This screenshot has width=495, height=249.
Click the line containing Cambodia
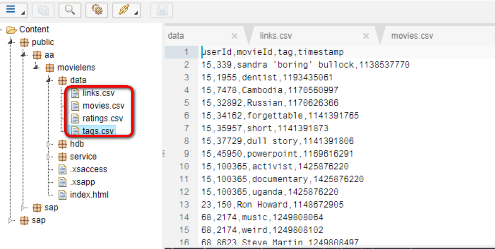(x=269, y=90)
